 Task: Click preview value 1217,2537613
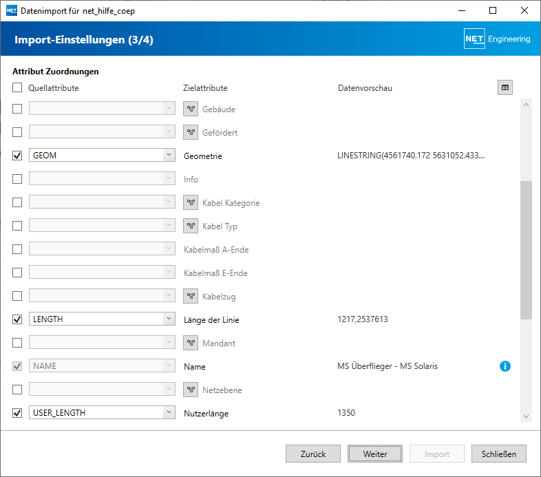(x=363, y=319)
